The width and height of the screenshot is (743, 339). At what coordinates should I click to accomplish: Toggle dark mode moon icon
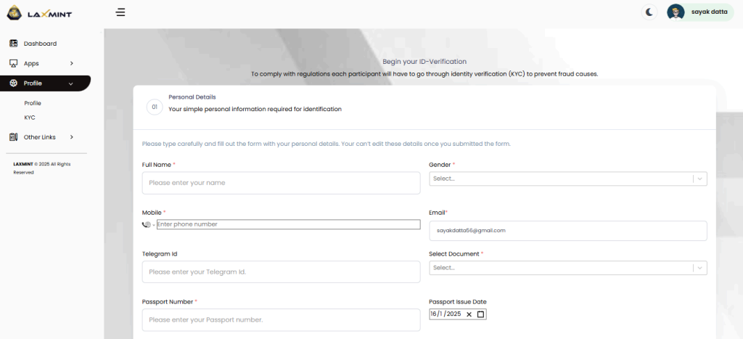649,12
